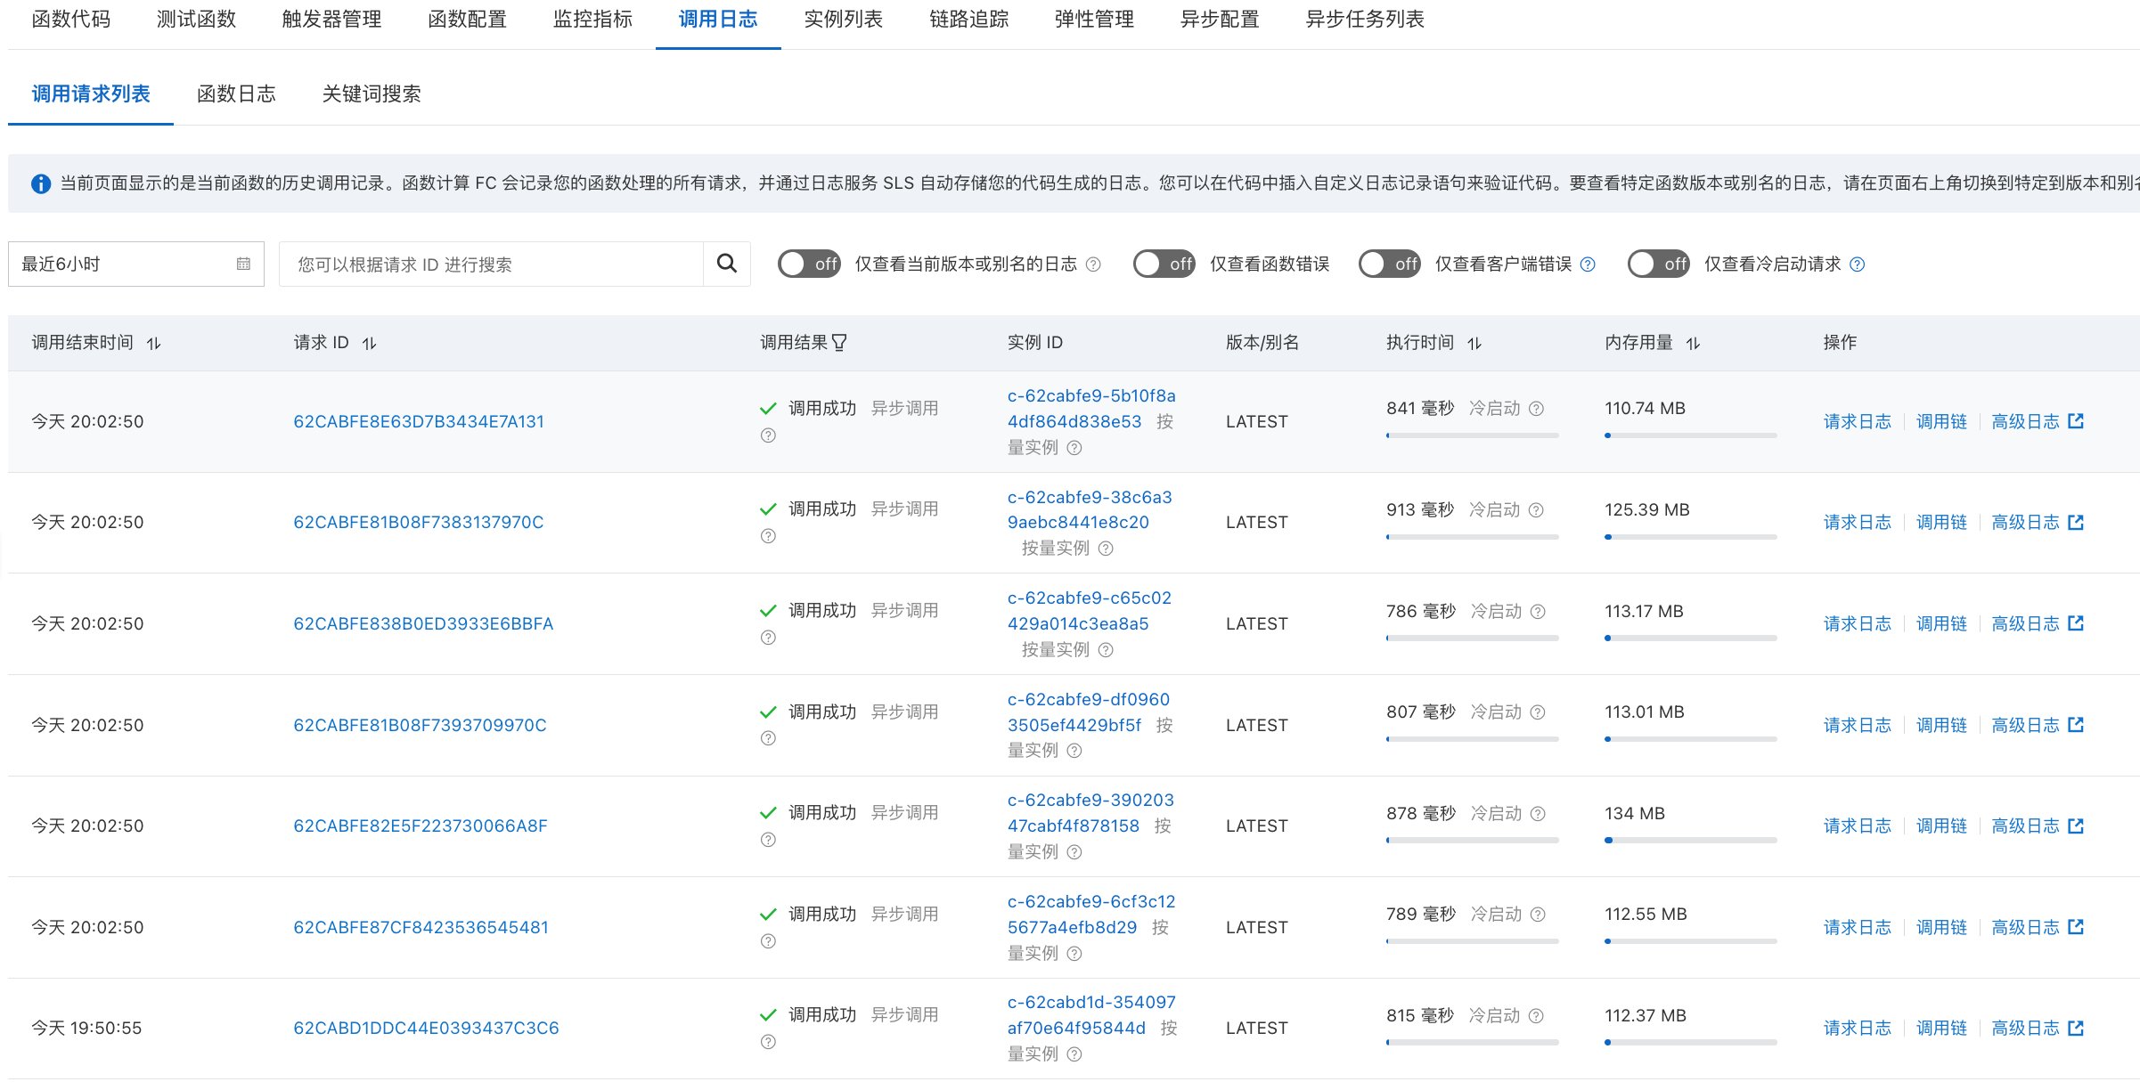Screen dimensions: 2140x1090
Task: Click 调用链 in the 786 毫秒 row
Action: pos(1941,623)
